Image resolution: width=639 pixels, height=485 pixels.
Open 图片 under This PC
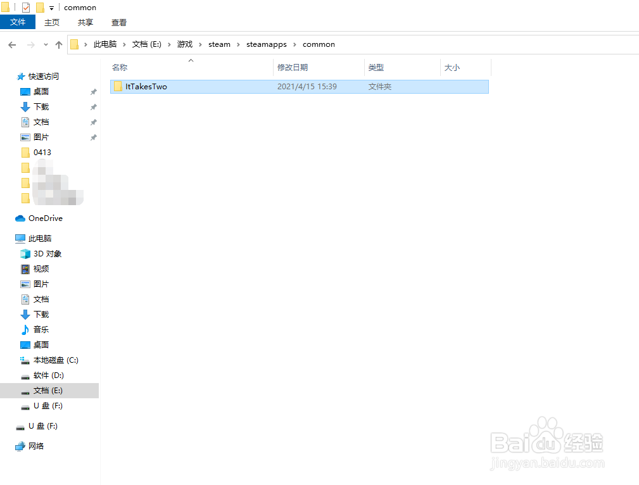(x=41, y=284)
